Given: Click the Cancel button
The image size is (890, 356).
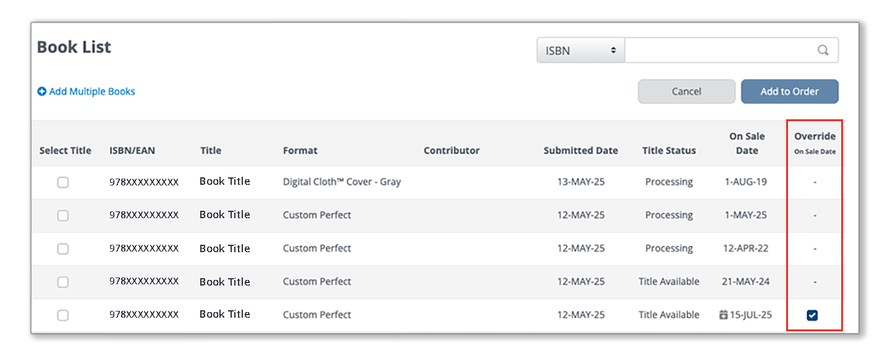Looking at the screenshot, I should [x=687, y=91].
